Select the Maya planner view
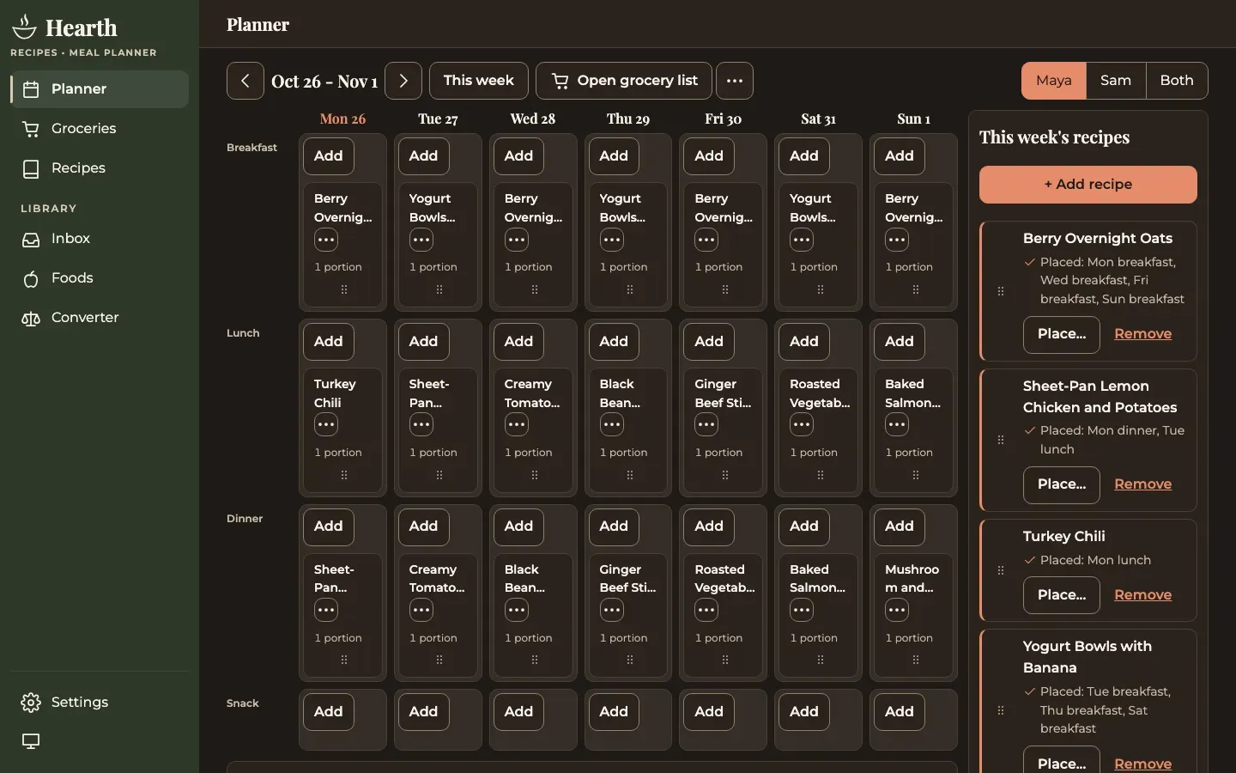The width and height of the screenshot is (1236, 773). point(1054,81)
